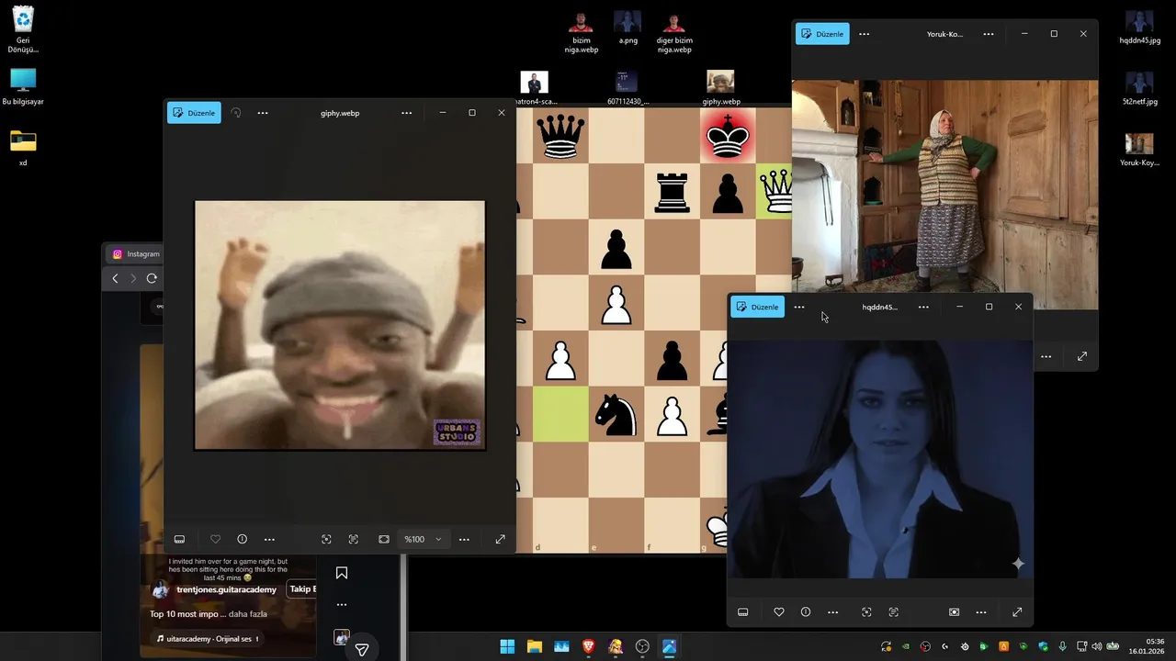Activate text scan icon in giphy.webp toolbar
This screenshot has height=661, width=1176.
pyautogui.click(x=354, y=539)
